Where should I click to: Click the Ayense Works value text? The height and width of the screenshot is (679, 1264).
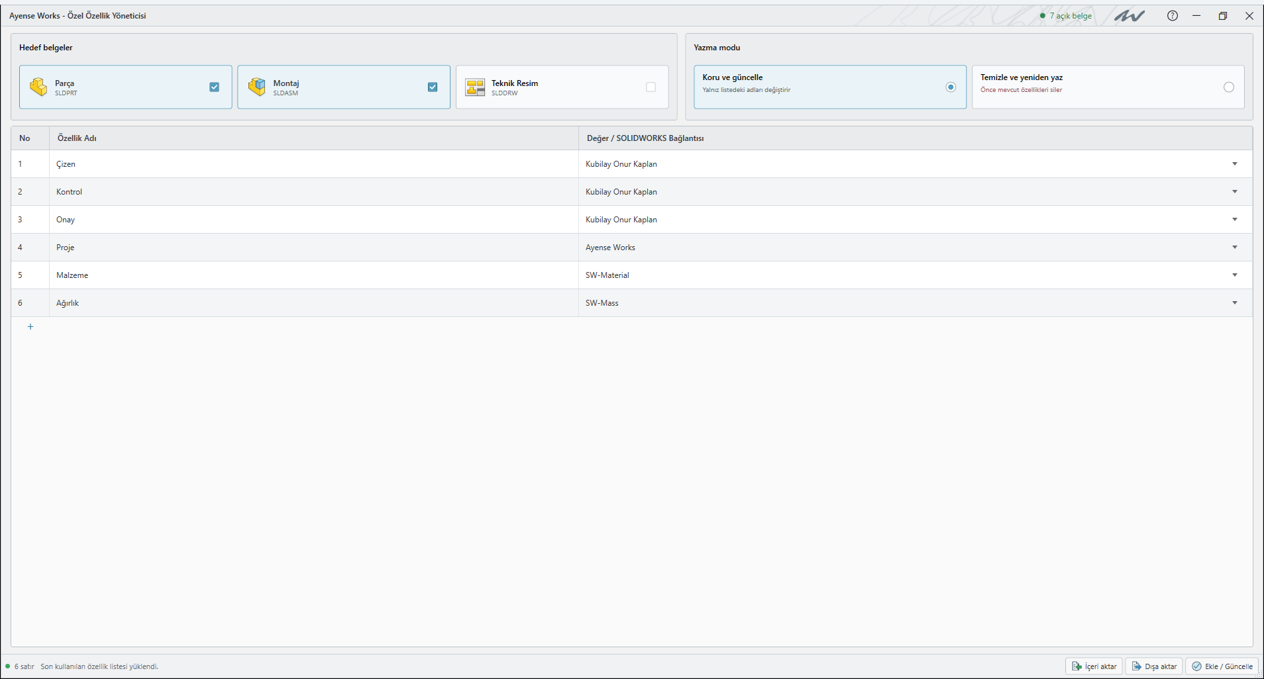click(610, 248)
